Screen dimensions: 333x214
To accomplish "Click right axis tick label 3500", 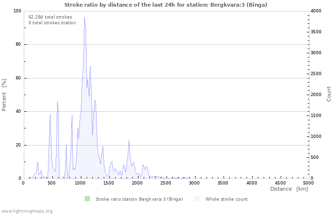I will click(316, 32).
